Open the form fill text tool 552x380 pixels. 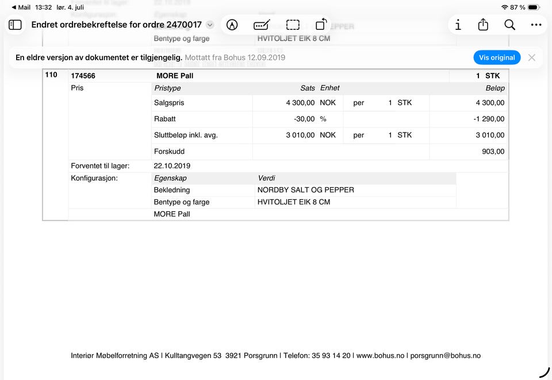pyautogui.click(x=262, y=25)
